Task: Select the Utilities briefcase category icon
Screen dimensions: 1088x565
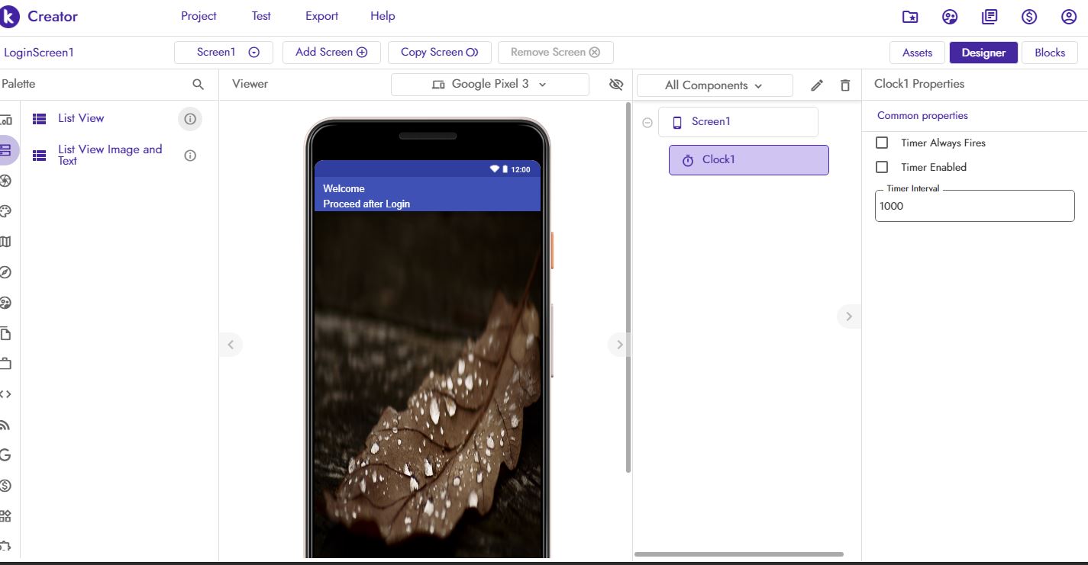Action: click(6, 364)
